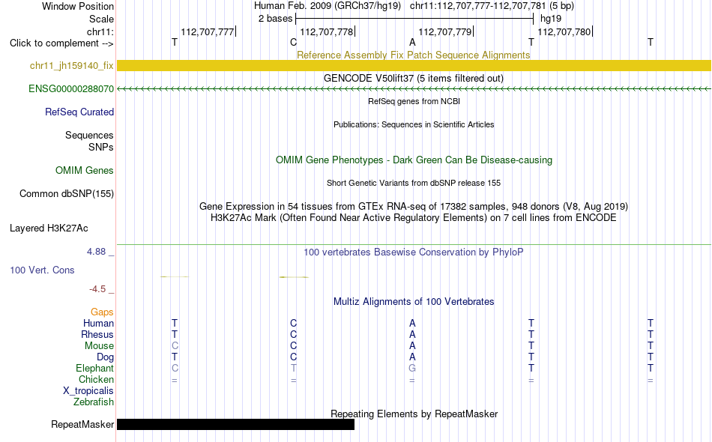Click the hg19 label beside the scale bar

(x=551, y=19)
